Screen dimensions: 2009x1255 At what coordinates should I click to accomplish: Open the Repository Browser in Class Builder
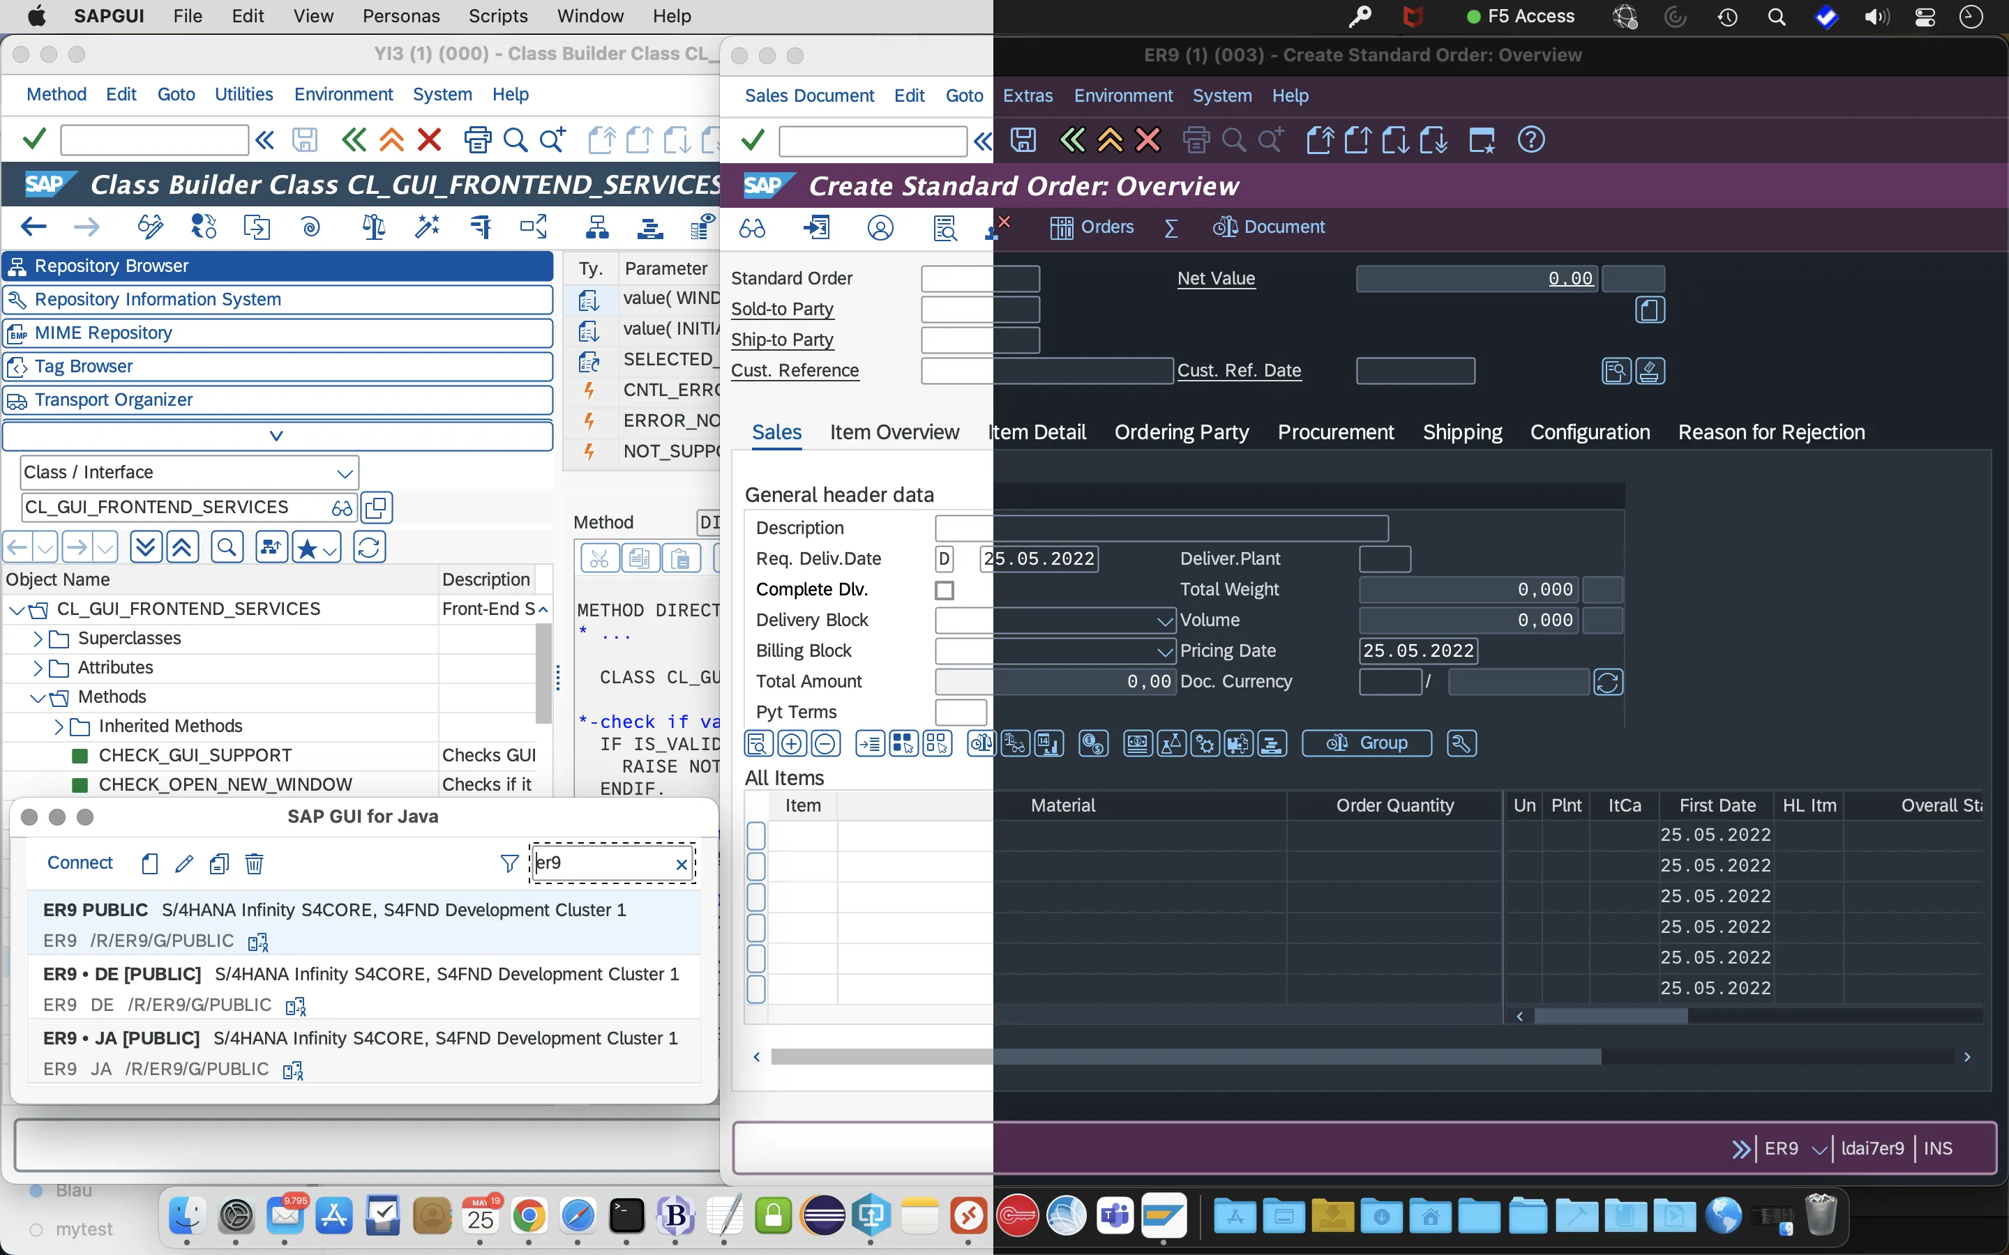[x=113, y=266]
